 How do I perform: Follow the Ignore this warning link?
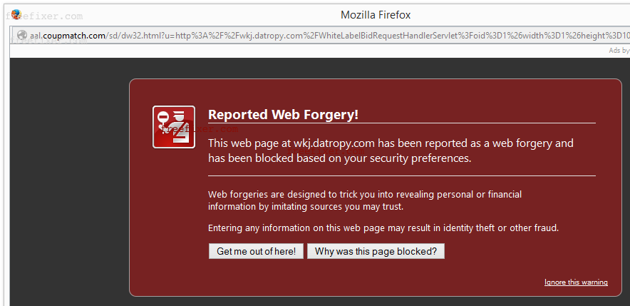coord(576,282)
